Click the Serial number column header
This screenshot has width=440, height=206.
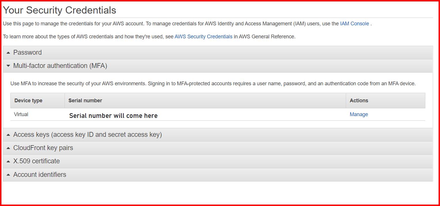coord(85,100)
